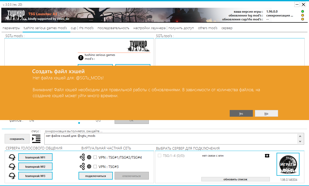Click the status log scrollbar up arrow
Screen dimensions: 309x186
coord(300,136)
